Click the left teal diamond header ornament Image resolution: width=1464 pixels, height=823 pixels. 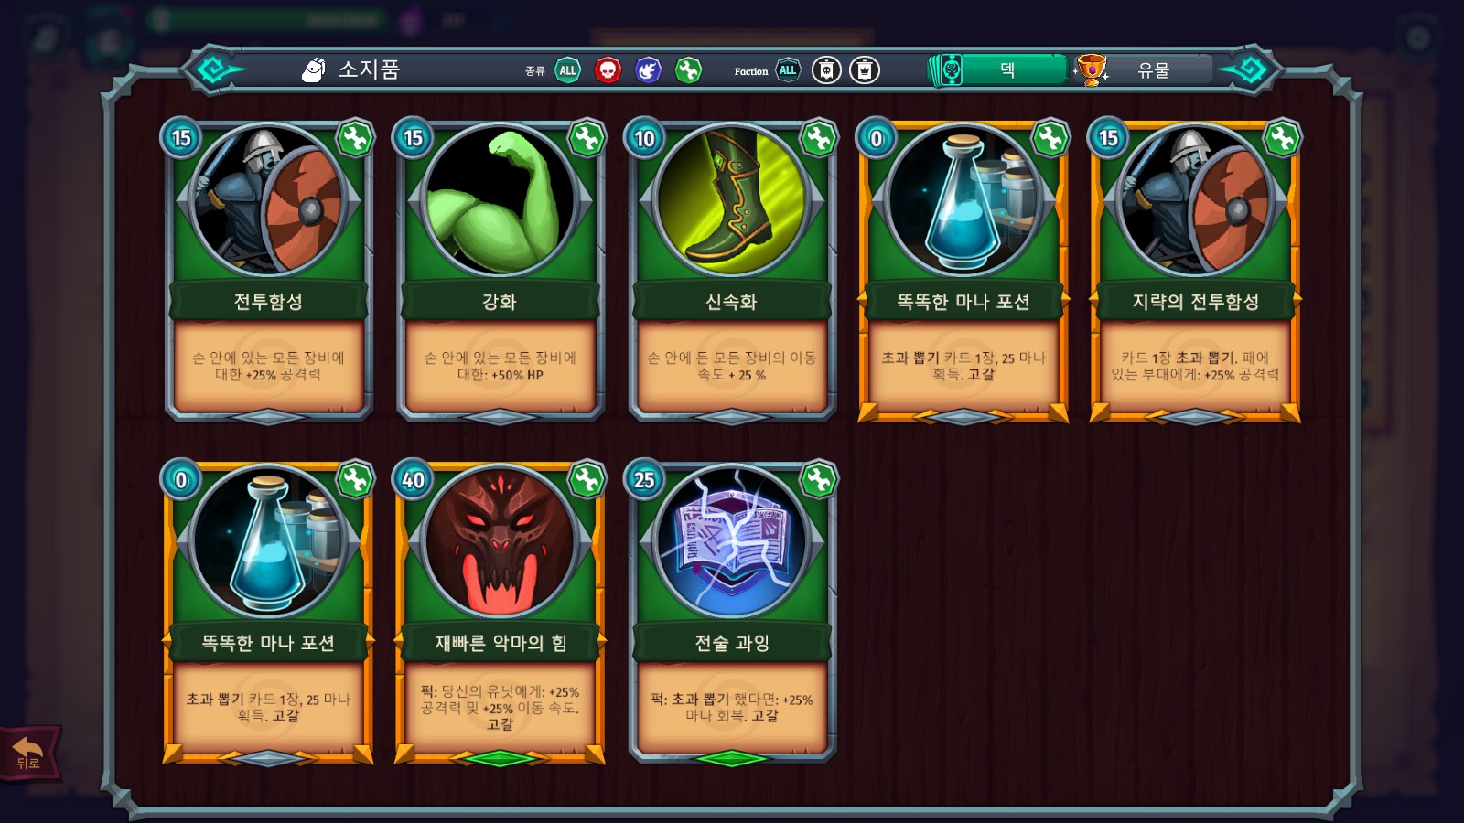pos(216,70)
